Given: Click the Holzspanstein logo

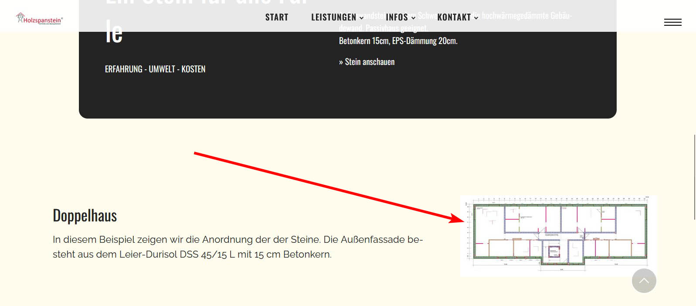Looking at the screenshot, I should tap(40, 19).
